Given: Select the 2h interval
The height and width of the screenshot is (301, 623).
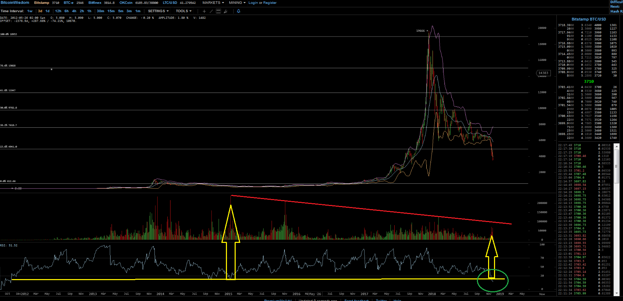Looking at the screenshot, I should point(82,11).
